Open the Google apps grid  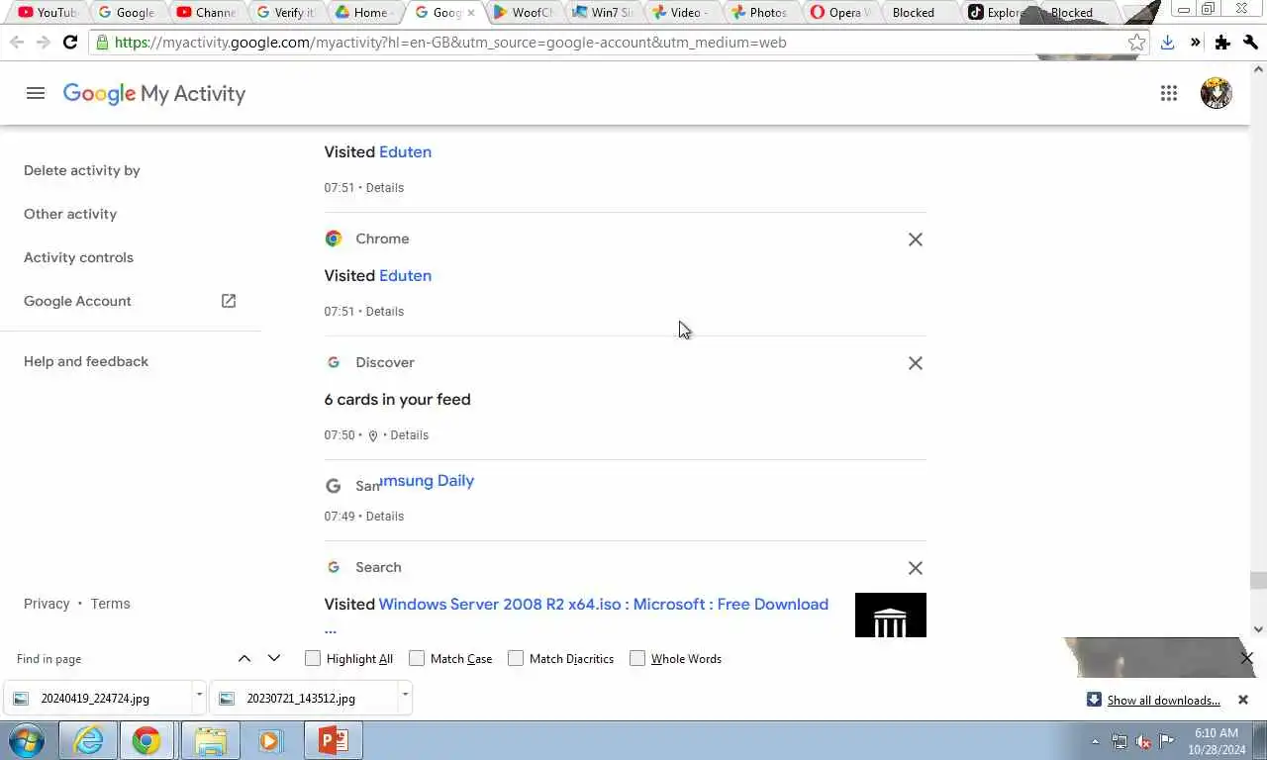(x=1169, y=93)
